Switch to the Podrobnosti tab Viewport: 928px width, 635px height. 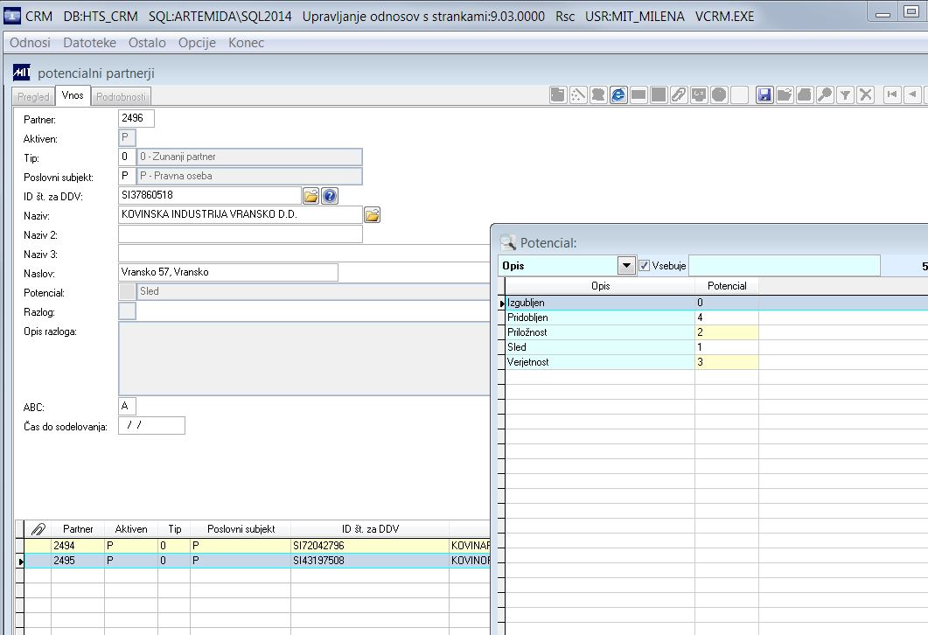point(122,96)
